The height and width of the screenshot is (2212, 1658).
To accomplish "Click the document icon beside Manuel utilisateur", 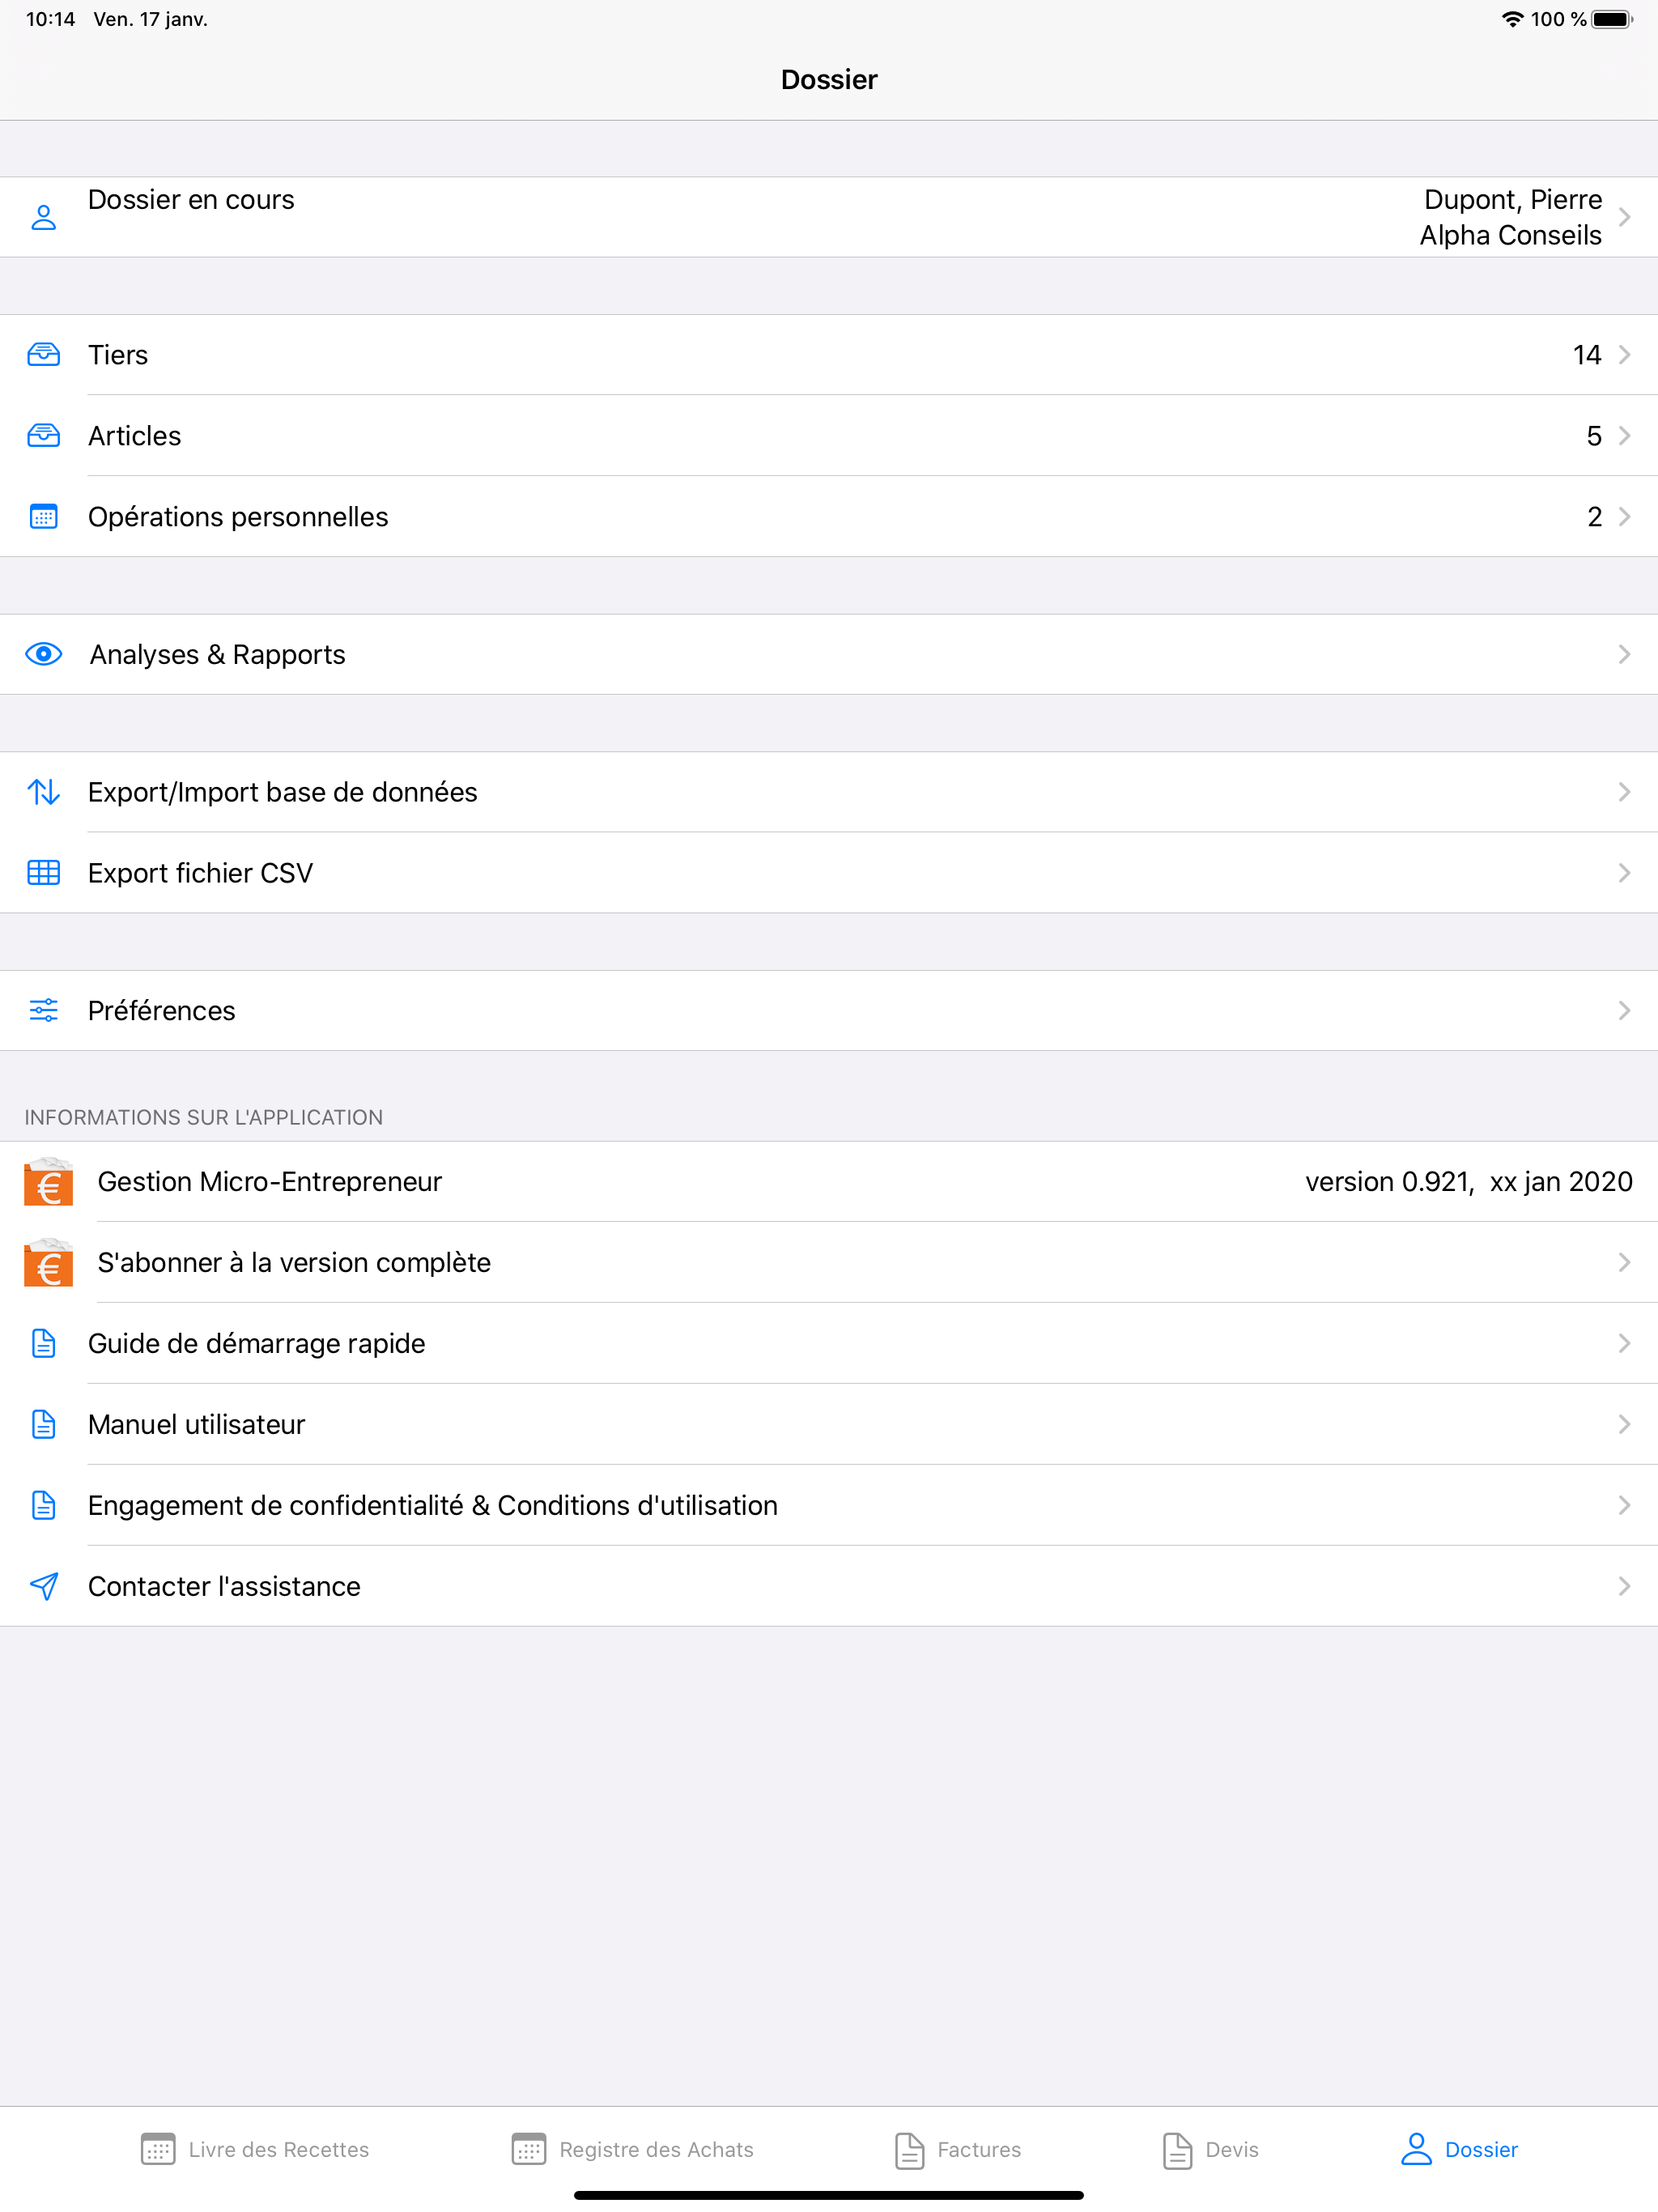I will [44, 1424].
